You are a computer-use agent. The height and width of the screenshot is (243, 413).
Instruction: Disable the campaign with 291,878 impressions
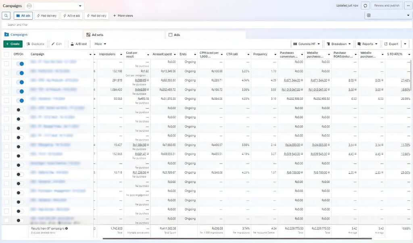point(20,82)
